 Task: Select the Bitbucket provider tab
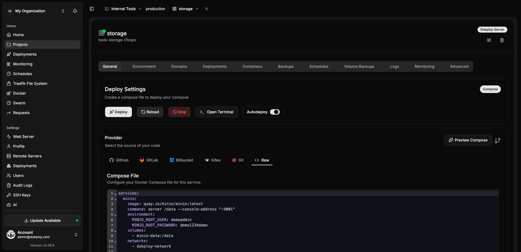pyautogui.click(x=181, y=160)
